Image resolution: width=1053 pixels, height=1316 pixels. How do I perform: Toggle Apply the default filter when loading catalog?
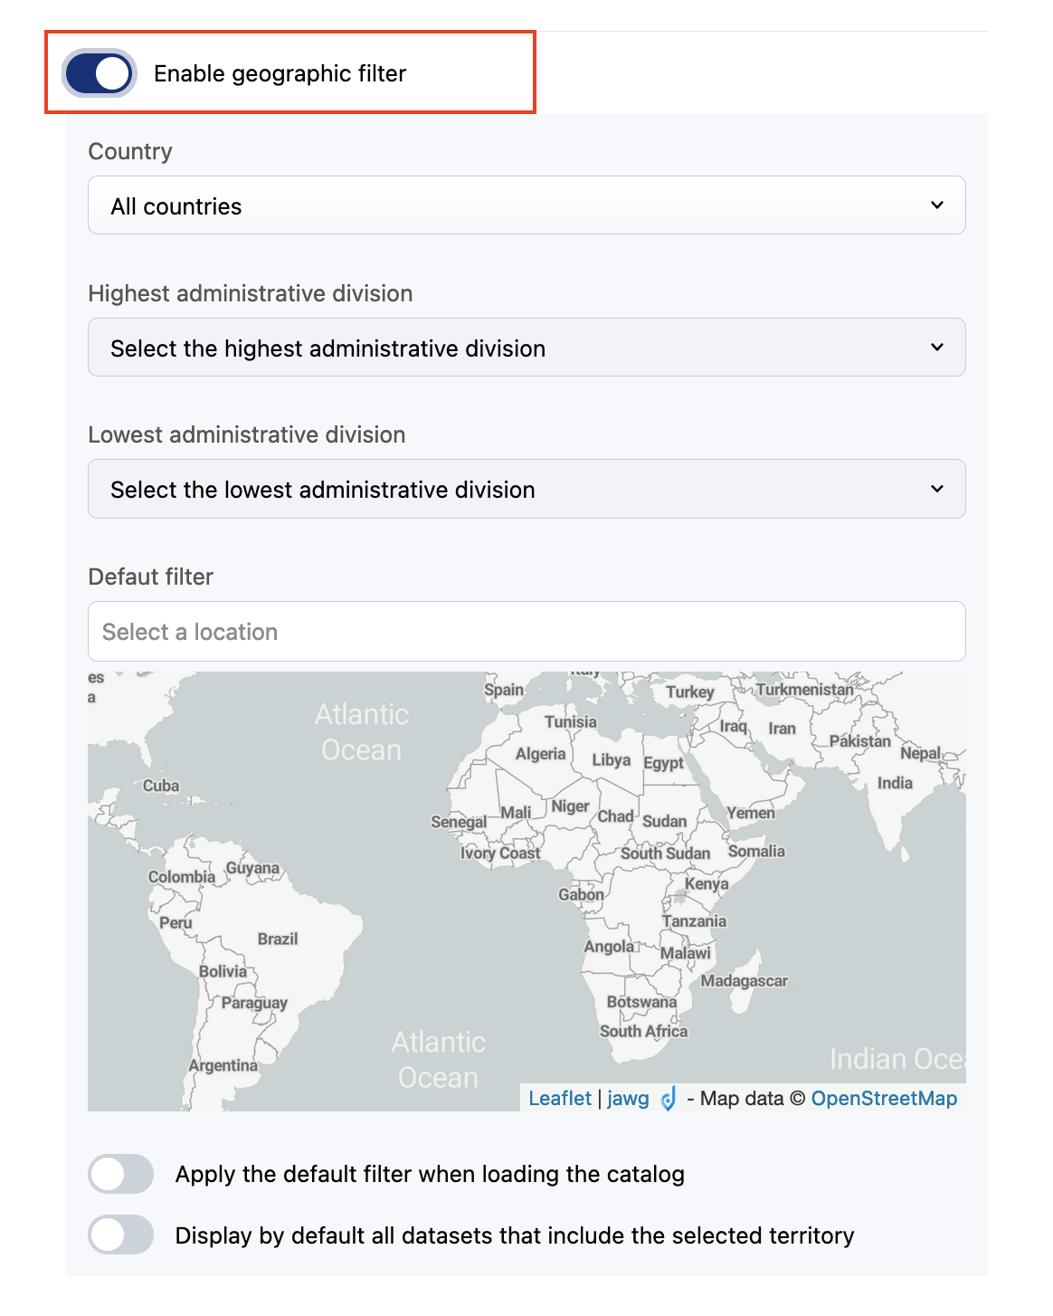(x=121, y=1175)
